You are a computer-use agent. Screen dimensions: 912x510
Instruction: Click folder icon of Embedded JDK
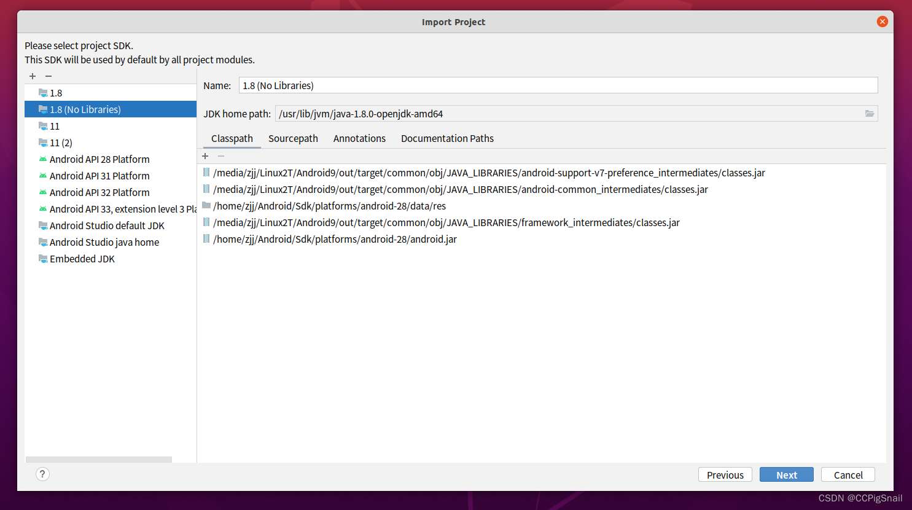(x=43, y=259)
